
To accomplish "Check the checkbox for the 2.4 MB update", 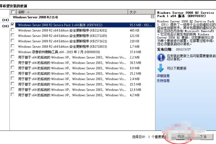I will 13,78.
